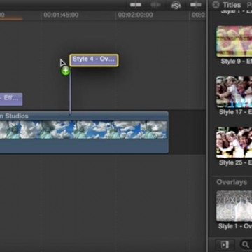
Task: Click the Statue of Liberty filmstrip
Action: pos(83,129)
